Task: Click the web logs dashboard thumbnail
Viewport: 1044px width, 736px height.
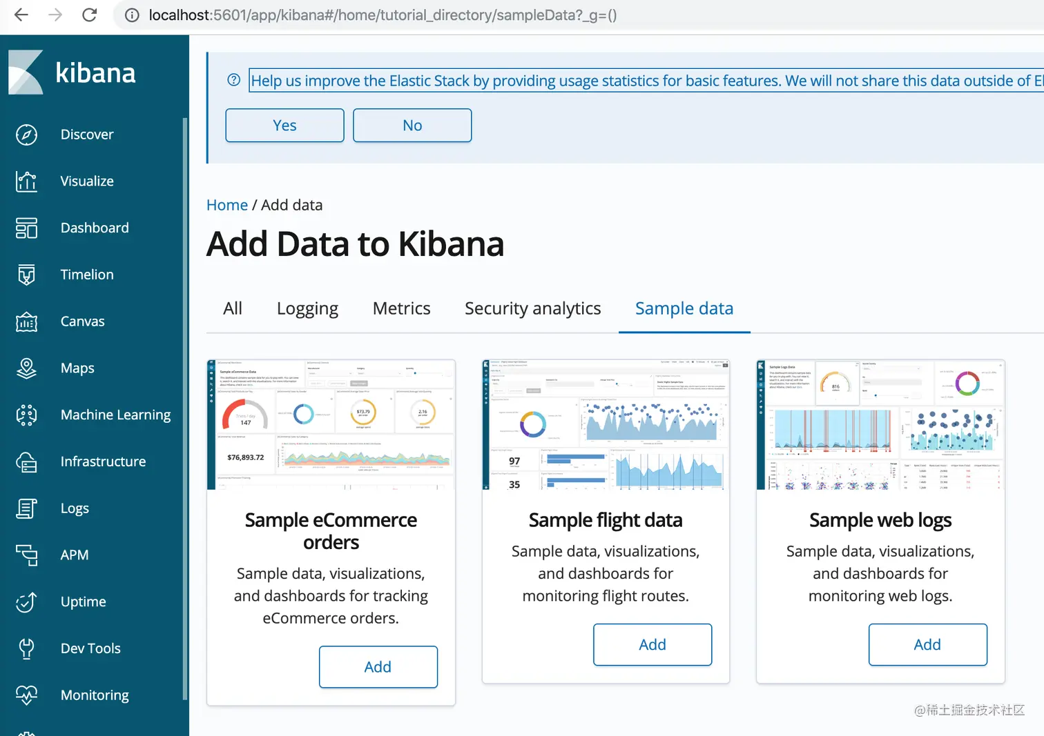Action: pos(880,425)
